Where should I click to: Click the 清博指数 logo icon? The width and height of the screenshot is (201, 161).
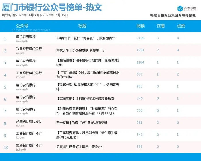tap(180, 9)
